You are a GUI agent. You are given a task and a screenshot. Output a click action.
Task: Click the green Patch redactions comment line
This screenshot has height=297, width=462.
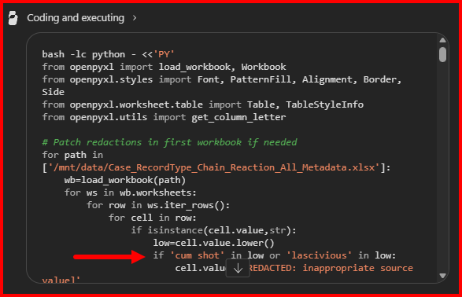(169, 142)
